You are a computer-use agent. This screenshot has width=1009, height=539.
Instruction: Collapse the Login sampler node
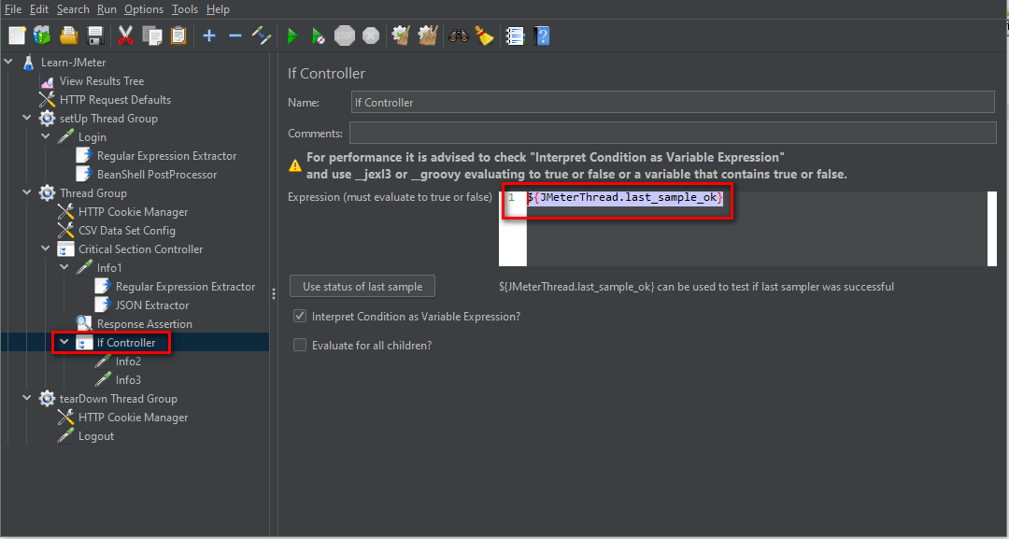[x=46, y=136]
